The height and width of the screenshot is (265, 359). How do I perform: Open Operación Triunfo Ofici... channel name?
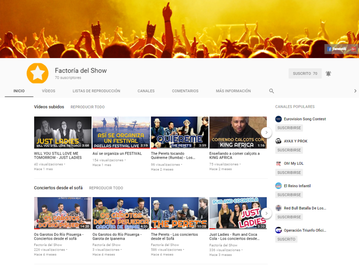(305, 230)
